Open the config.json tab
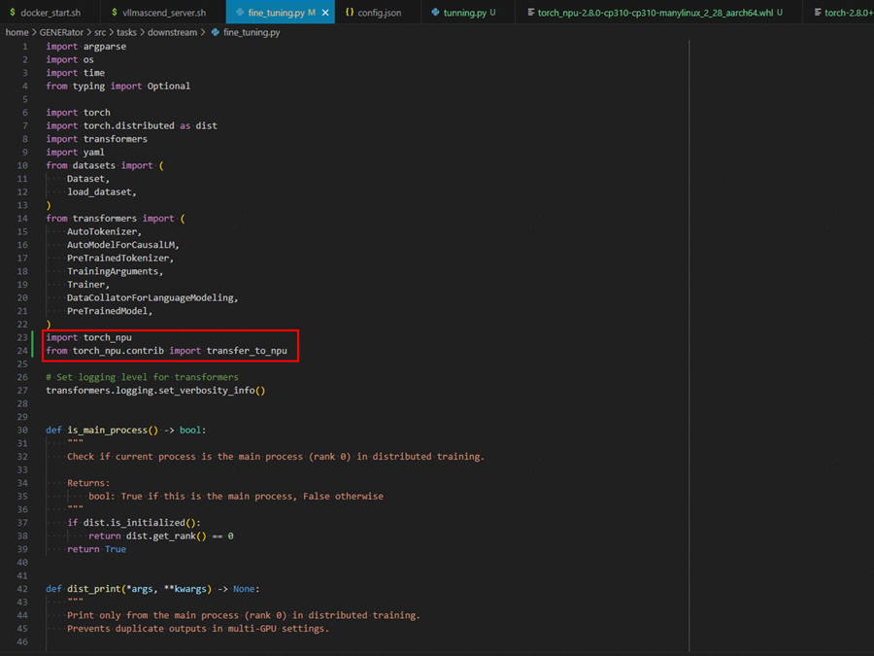Image resolution: width=874 pixels, height=656 pixels. point(379,13)
